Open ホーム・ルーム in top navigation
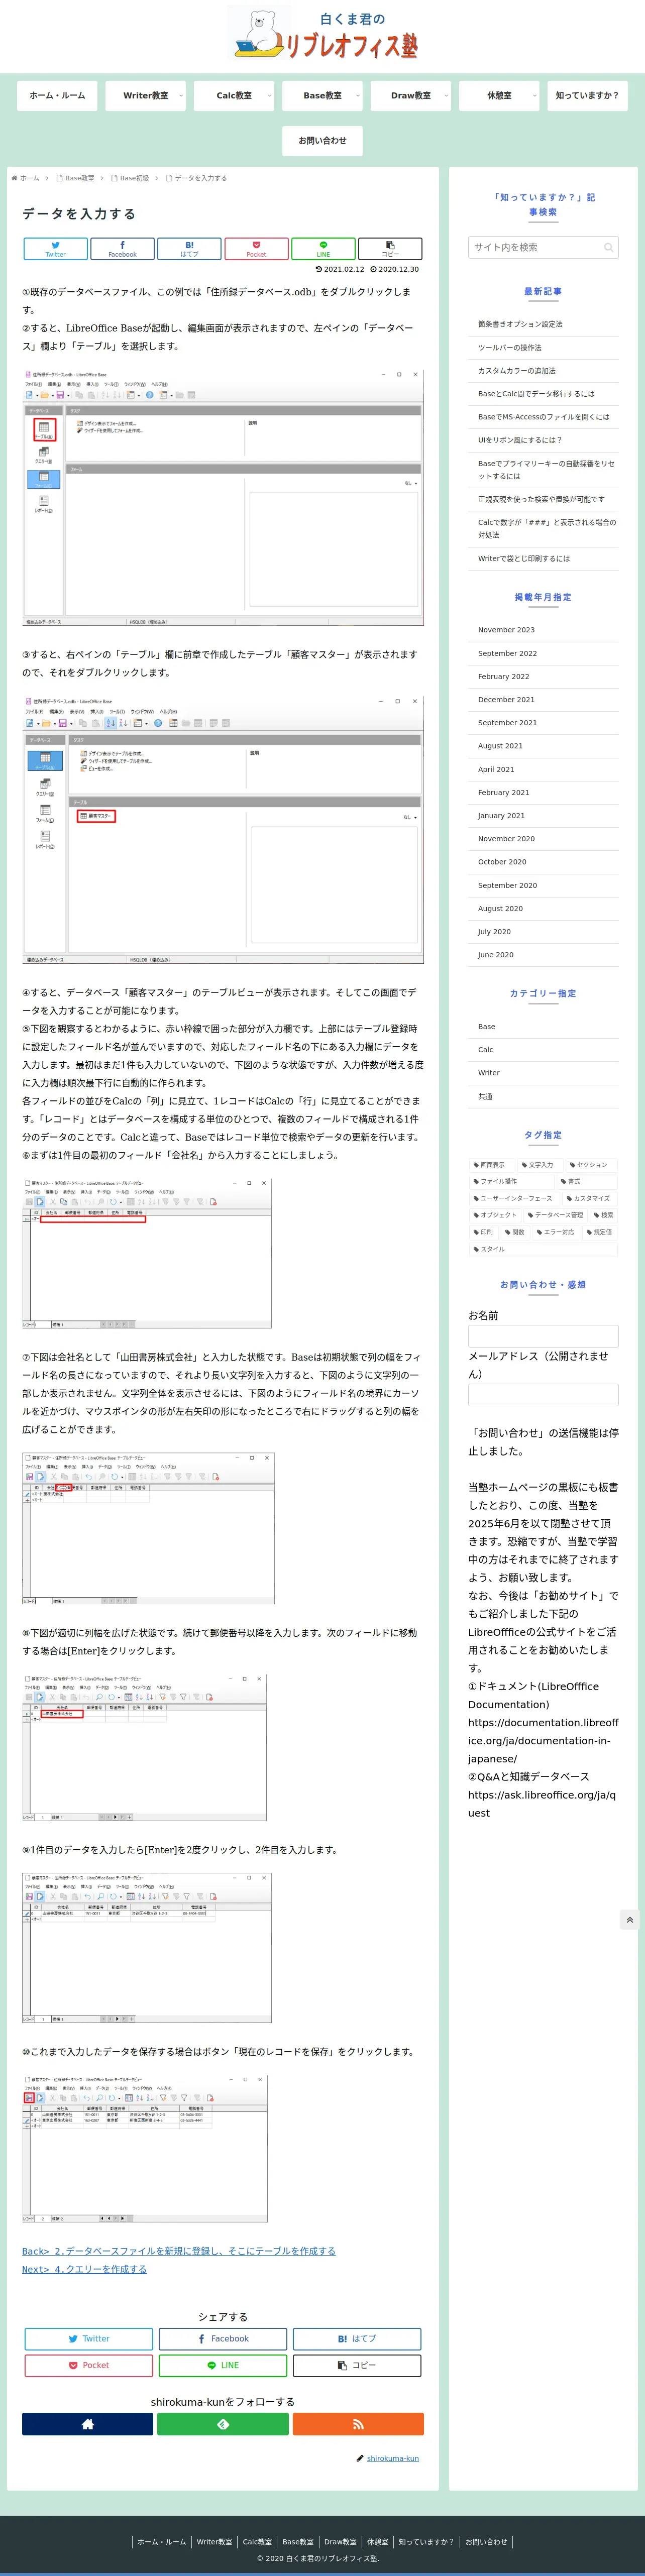This screenshot has width=645, height=2576. (x=57, y=96)
